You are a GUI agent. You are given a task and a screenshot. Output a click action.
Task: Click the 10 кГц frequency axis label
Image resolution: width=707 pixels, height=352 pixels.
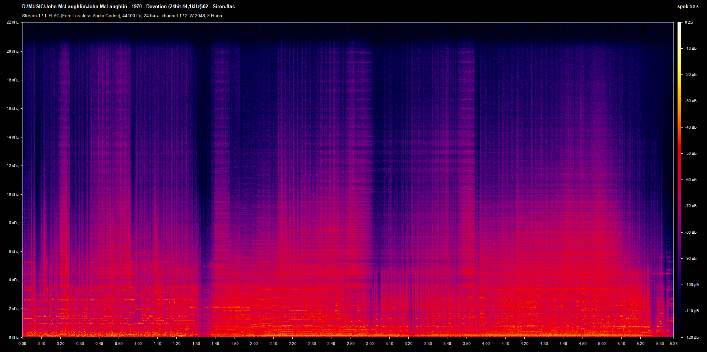click(13, 194)
